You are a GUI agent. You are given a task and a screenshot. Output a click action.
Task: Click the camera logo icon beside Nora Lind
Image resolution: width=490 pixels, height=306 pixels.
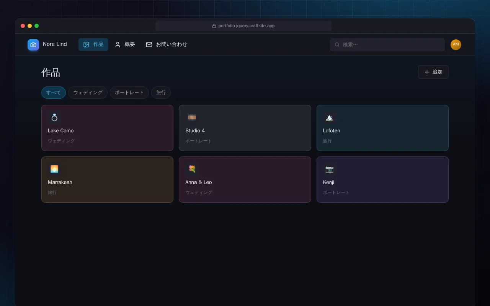click(33, 45)
